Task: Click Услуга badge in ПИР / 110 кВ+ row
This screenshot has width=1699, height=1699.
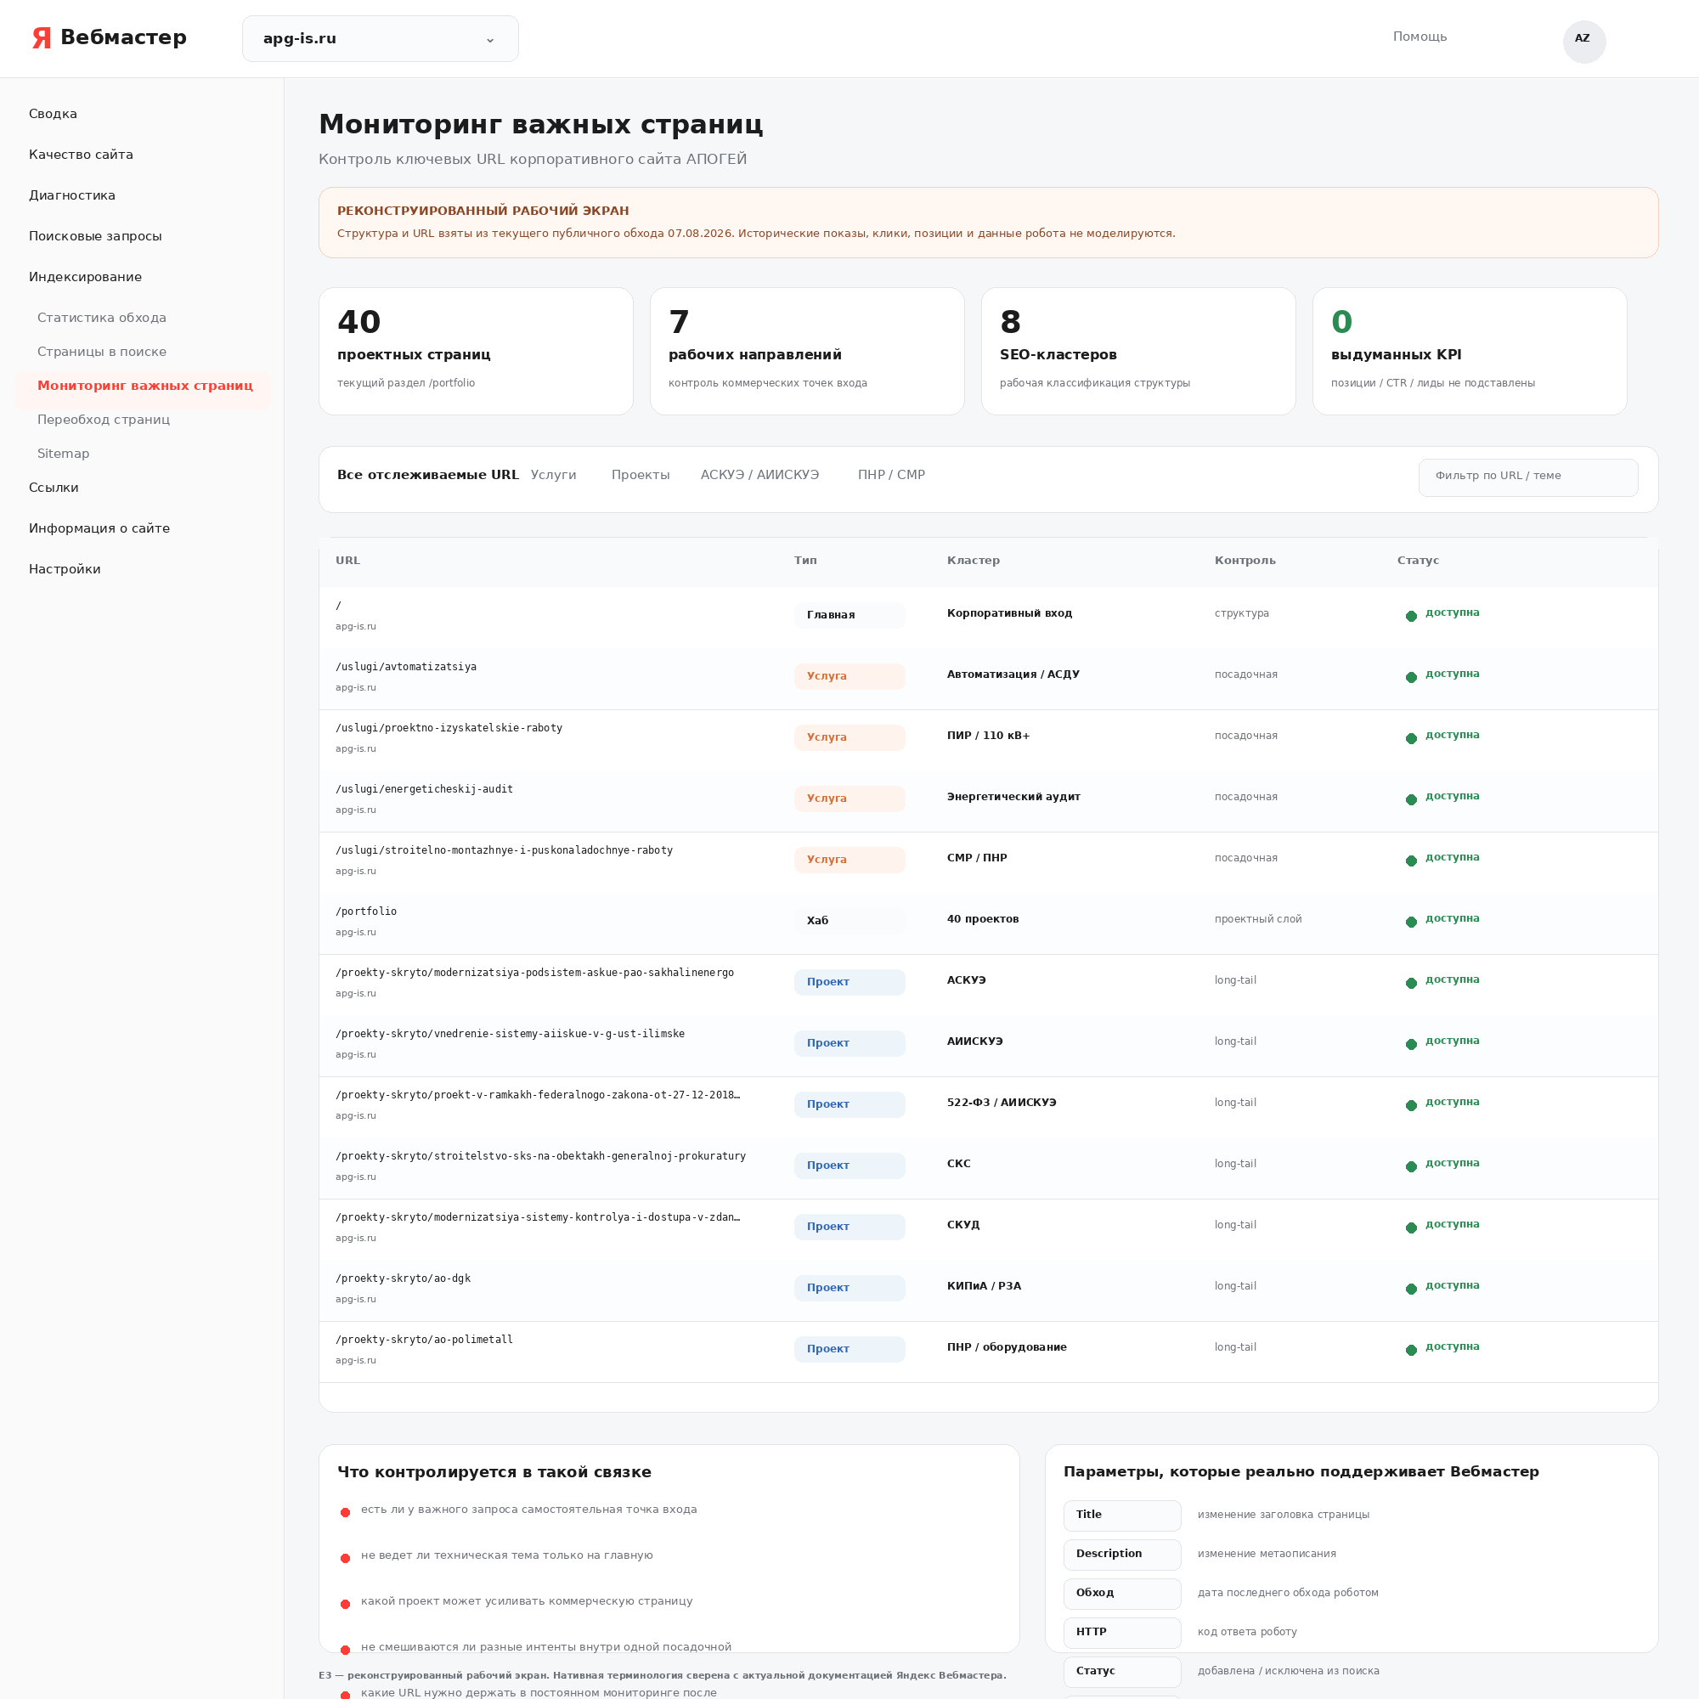Action: click(849, 737)
